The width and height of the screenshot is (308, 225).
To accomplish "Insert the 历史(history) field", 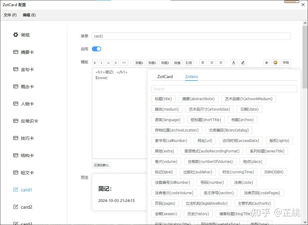I will coord(198,214).
